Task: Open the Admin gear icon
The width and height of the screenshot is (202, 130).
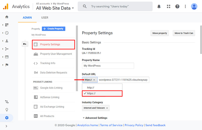Action: click(7, 118)
